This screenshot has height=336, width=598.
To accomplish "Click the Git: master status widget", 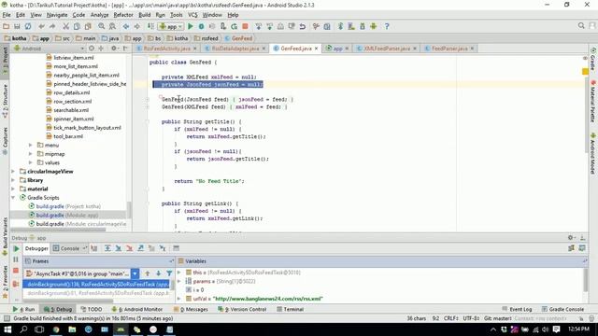I will click(497, 318).
